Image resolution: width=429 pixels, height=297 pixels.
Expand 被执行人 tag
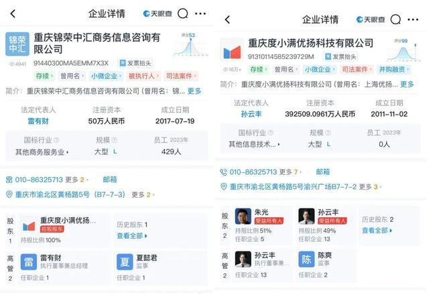[x=143, y=76]
